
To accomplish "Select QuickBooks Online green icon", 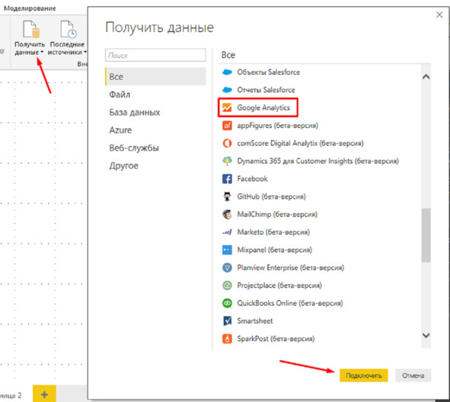I will (227, 303).
